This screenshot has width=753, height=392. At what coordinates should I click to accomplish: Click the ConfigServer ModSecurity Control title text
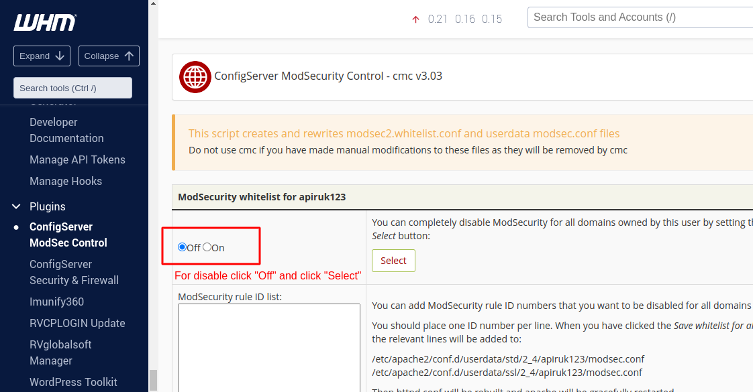[x=328, y=76]
